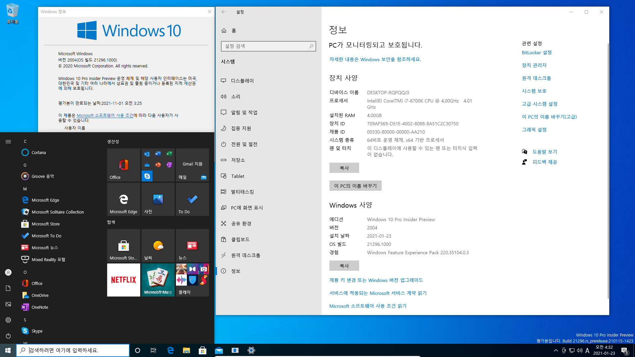635x357 pixels.
Task: Expand the Start hamburger menu
Action: [x=8, y=141]
